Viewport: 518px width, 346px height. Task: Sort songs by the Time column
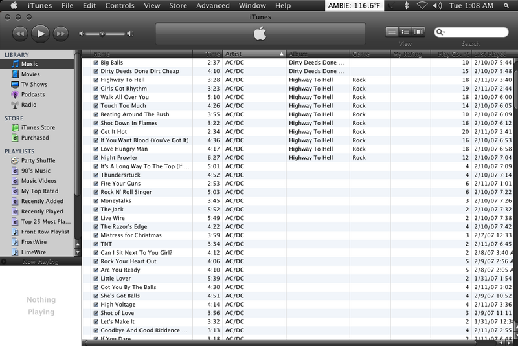207,54
